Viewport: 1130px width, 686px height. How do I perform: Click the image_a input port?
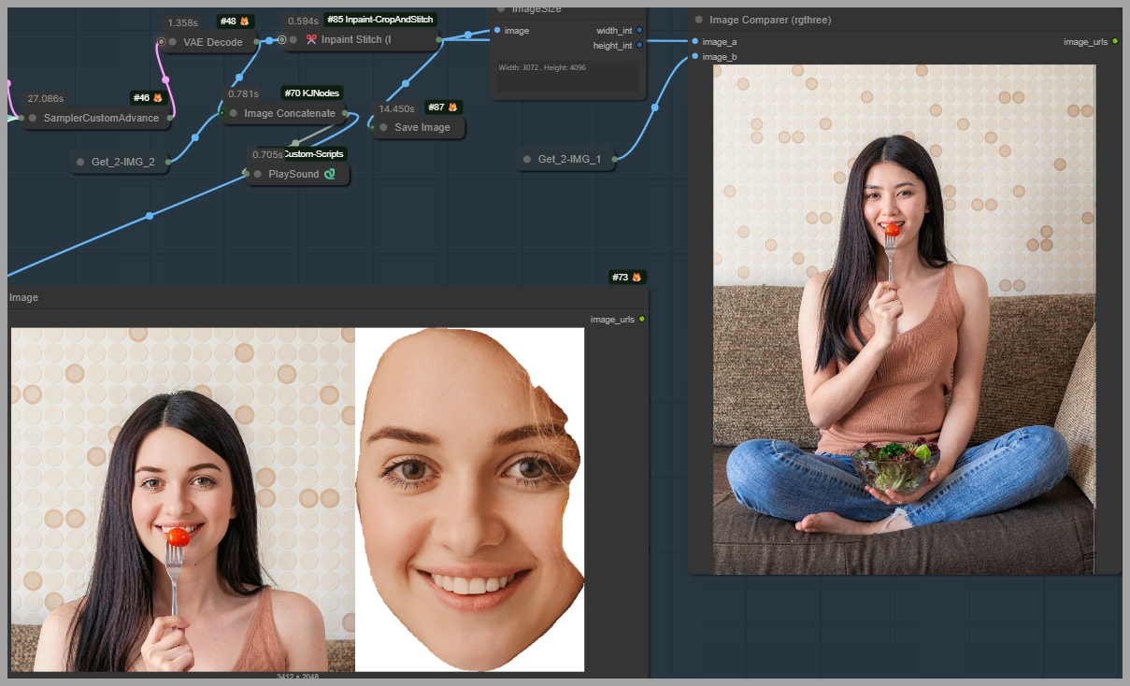coord(694,41)
